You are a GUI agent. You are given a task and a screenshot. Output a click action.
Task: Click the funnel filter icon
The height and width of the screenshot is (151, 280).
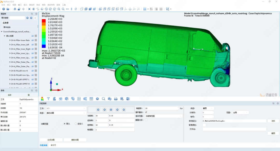(48, 99)
